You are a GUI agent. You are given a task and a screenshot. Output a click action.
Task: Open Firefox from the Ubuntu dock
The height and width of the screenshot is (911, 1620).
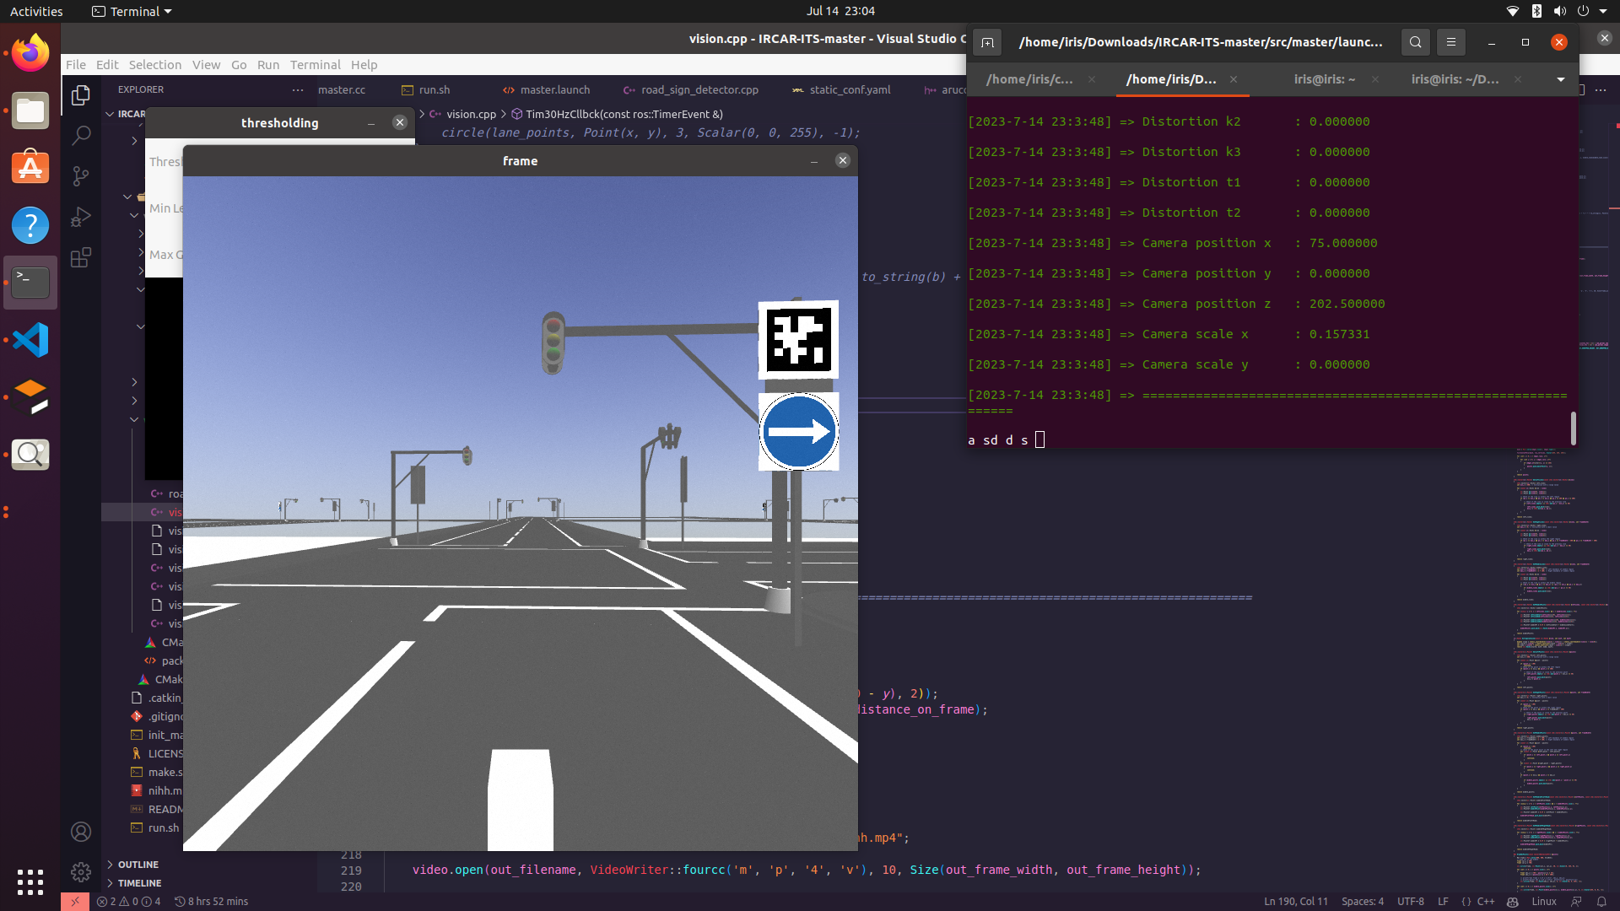30,53
